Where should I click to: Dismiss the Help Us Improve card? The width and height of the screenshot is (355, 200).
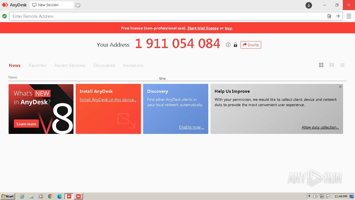pyautogui.click(x=340, y=87)
